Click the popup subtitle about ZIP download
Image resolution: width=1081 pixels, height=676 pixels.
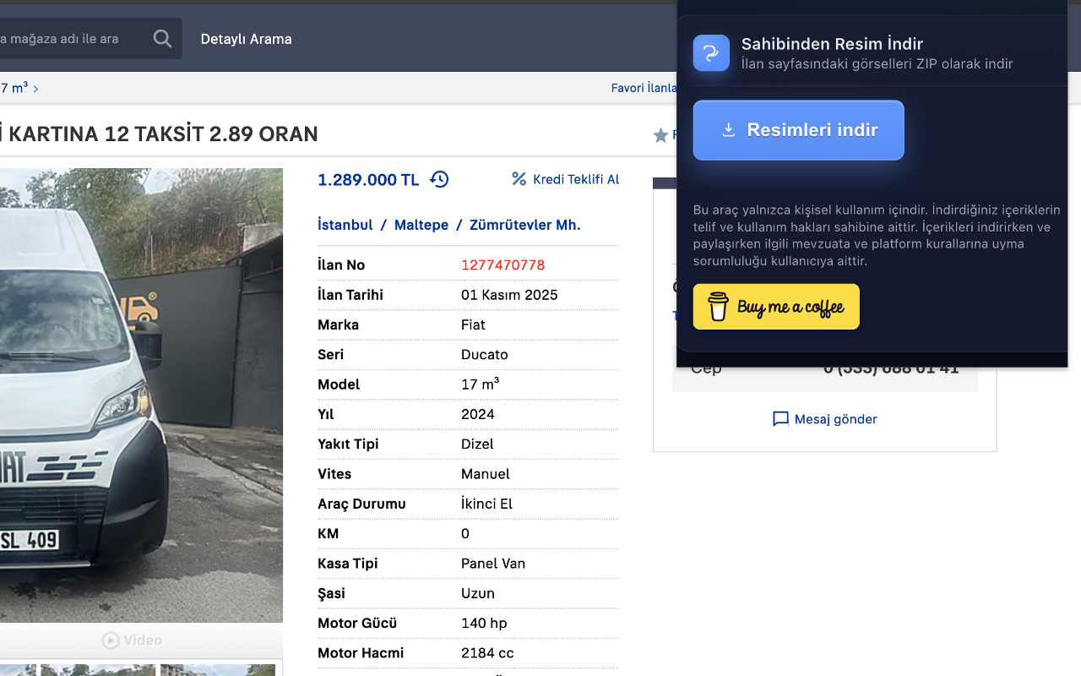click(877, 64)
